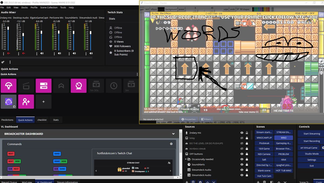Switch to the Stream Information tab
This screenshot has width=324, height=183.
[x=67, y=182]
